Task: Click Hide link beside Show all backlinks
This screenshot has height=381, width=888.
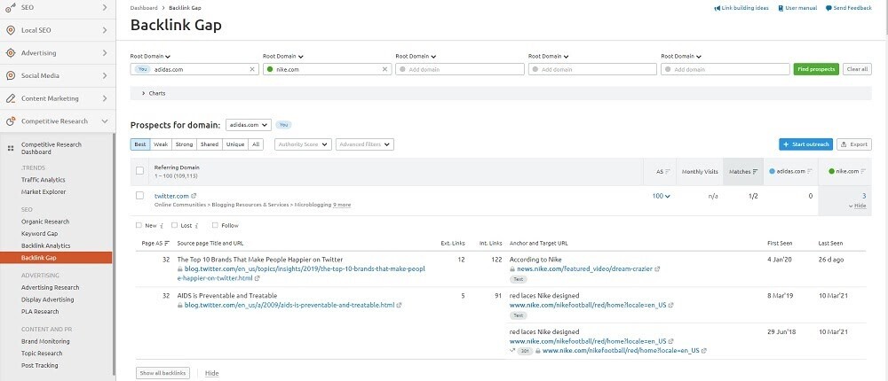Action: click(212, 373)
